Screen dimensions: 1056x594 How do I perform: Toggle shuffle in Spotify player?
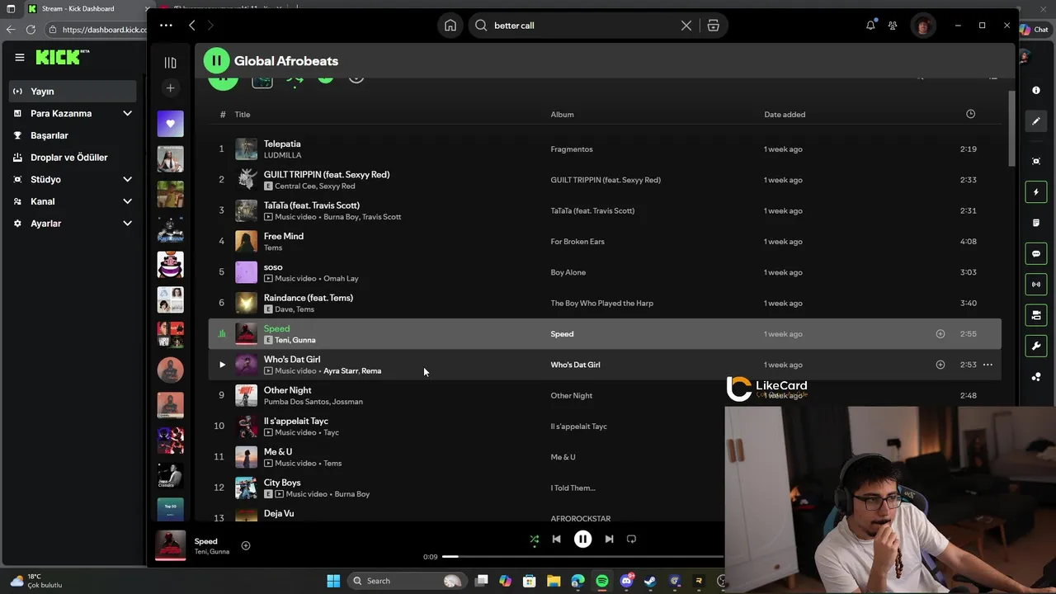(x=534, y=540)
